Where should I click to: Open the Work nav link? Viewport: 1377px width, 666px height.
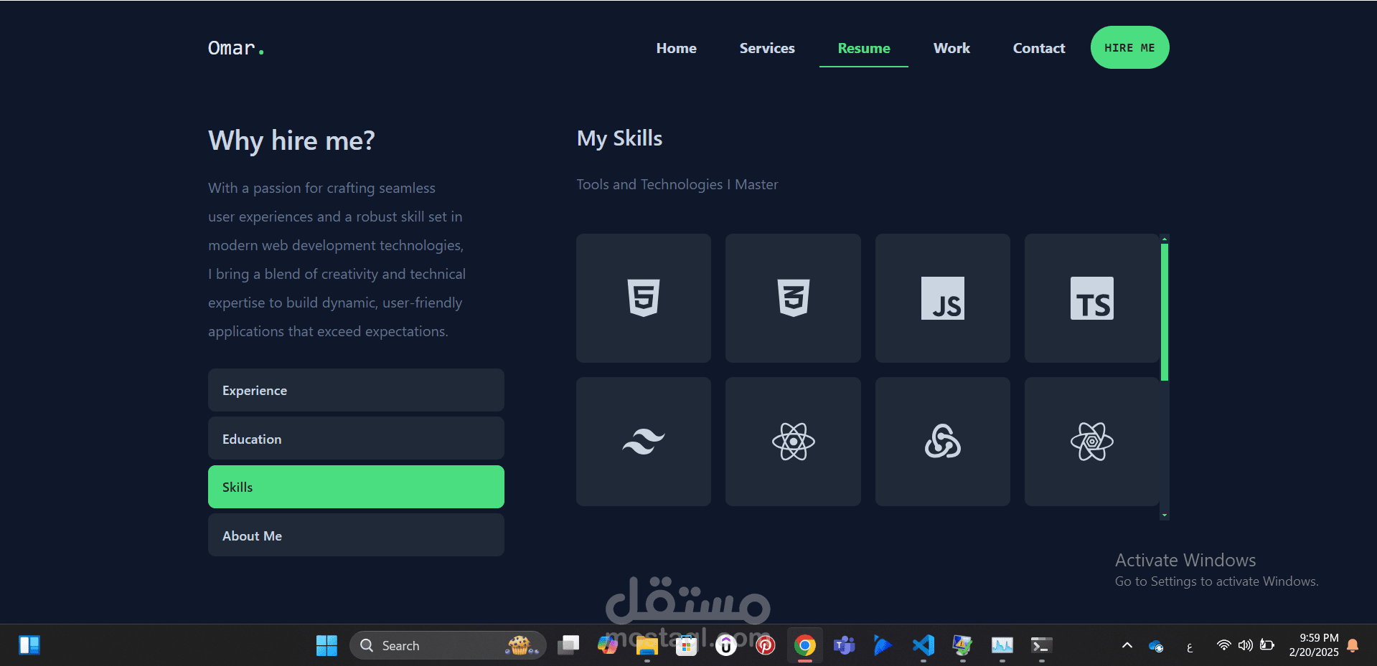(951, 48)
